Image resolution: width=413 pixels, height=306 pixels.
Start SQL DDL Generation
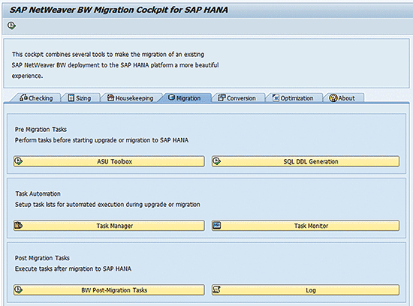[x=306, y=161]
